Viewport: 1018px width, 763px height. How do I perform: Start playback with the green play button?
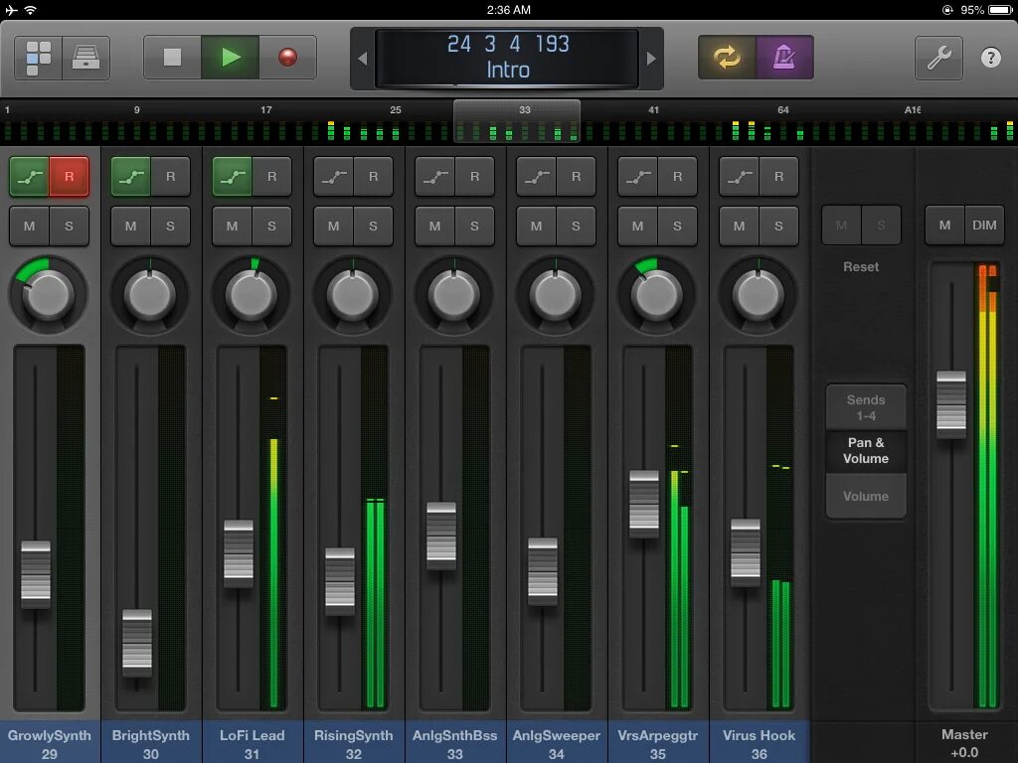(231, 58)
